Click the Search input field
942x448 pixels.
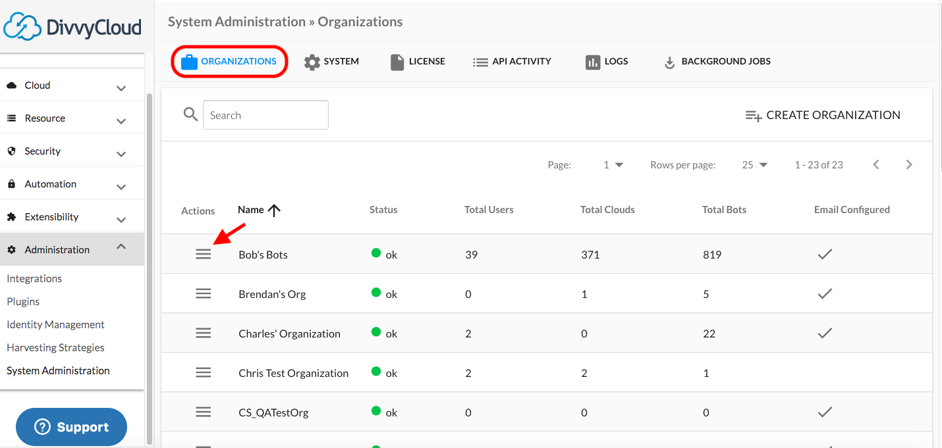[x=265, y=115]
